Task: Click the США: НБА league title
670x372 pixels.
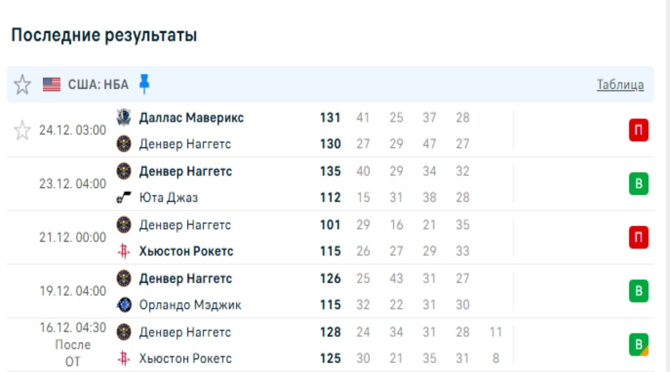Action: 98,85
